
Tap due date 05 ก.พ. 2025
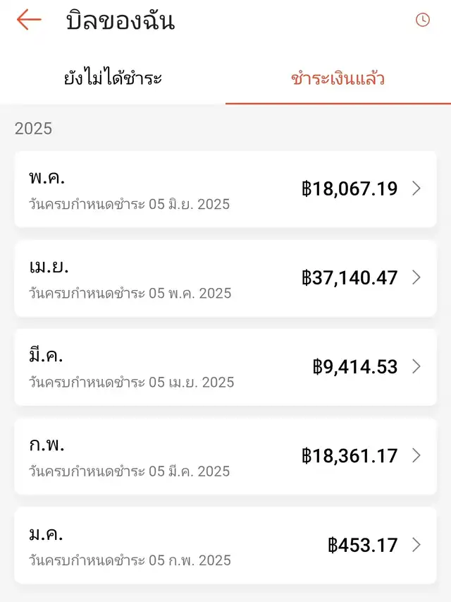[190, 560]
